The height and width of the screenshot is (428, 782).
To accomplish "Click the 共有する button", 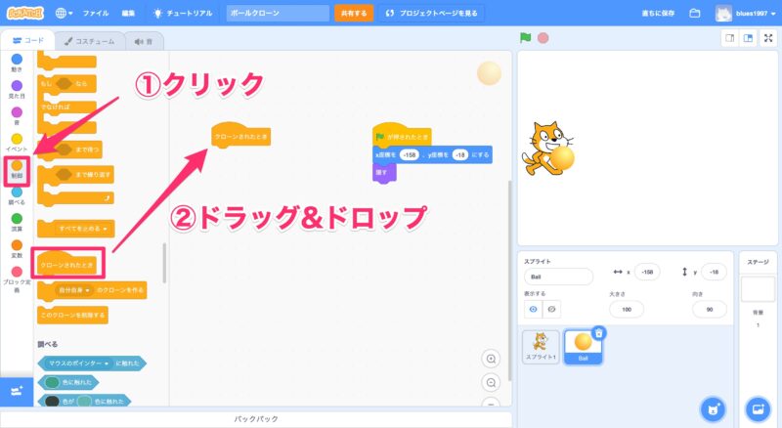I will (353, 14).
